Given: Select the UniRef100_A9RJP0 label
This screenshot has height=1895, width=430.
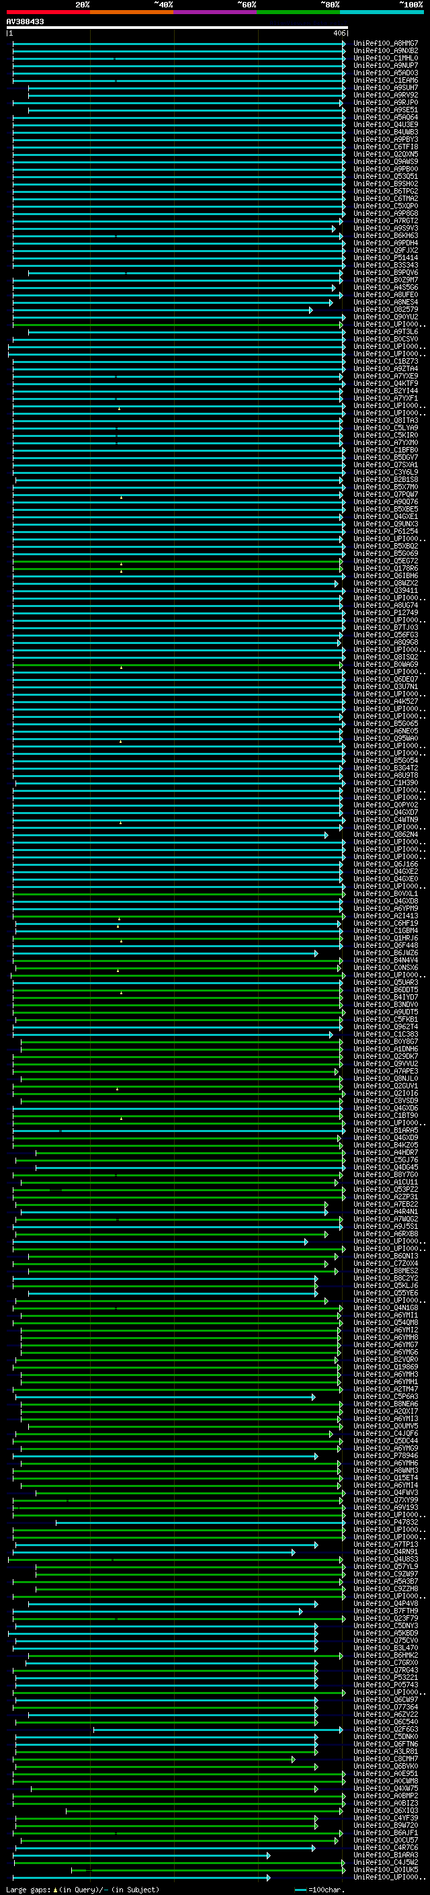Looking at the screenshot, I should [x=386, y=102].
